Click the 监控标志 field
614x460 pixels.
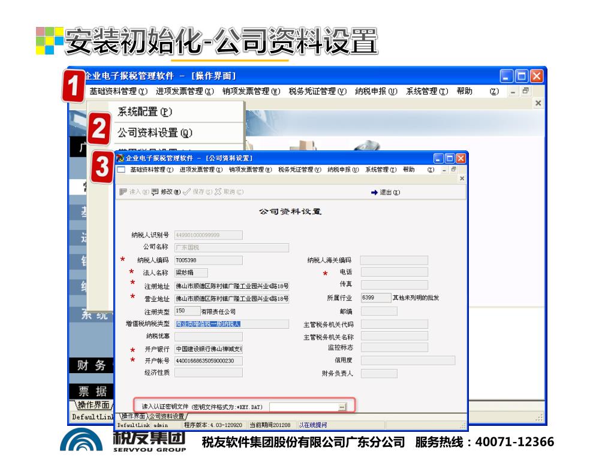[395, 347]
